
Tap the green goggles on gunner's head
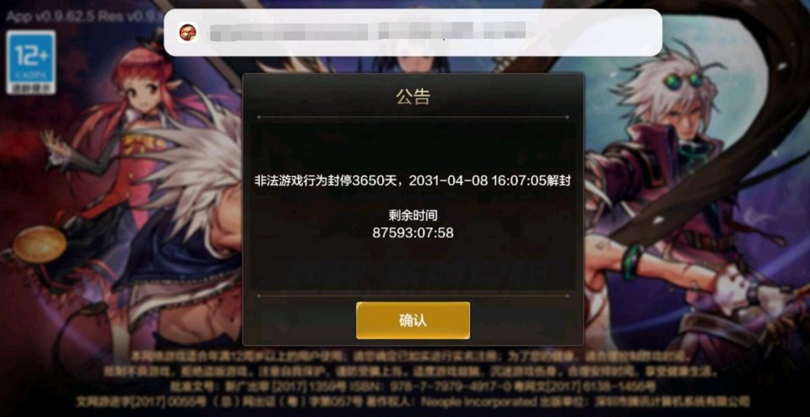point(683,79)
